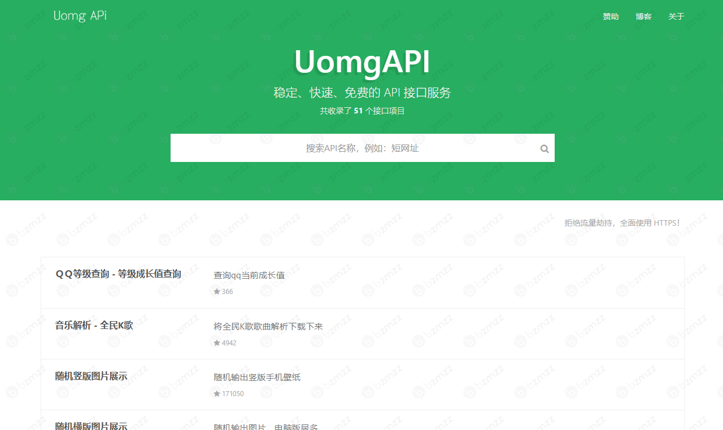Screen dimensions: 723x430
Task: Click the star icon beside 366
Action: pos(217,292)
